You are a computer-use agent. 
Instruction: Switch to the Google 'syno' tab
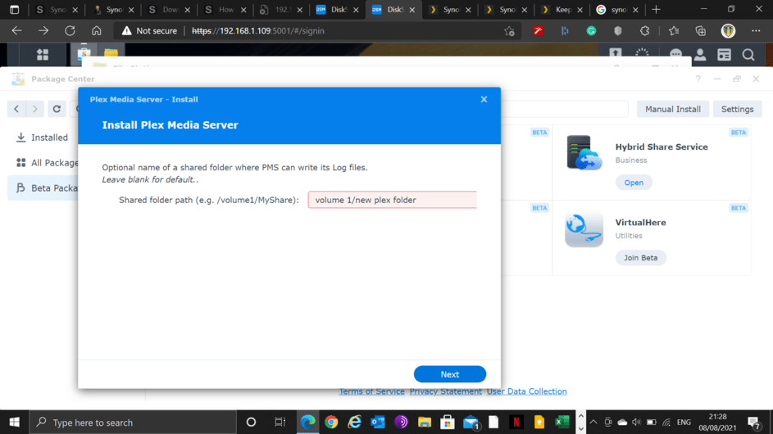coord(619,9)
